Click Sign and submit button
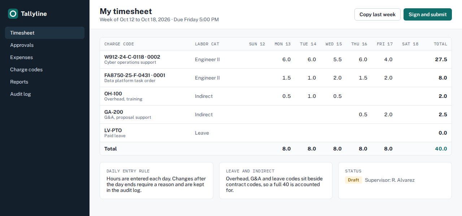Screen dimensions: 462x216 click(428, 14)
